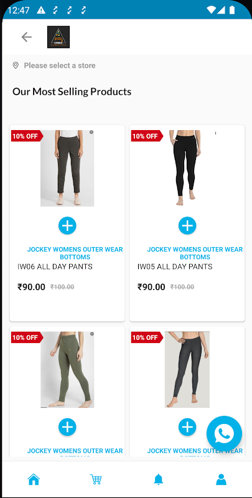The height and width of the screenshot is (498, 252).
Task: Tap the store logo in header
Action: click(x=58, y=37)
